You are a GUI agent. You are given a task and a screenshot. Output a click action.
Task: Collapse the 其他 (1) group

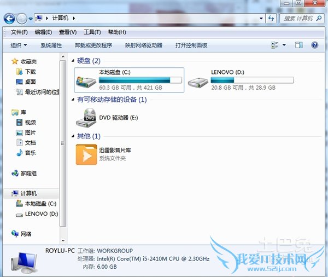coord(73,136)
